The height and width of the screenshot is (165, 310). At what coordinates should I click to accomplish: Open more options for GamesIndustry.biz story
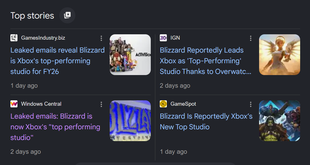click(x=101, y=38)
